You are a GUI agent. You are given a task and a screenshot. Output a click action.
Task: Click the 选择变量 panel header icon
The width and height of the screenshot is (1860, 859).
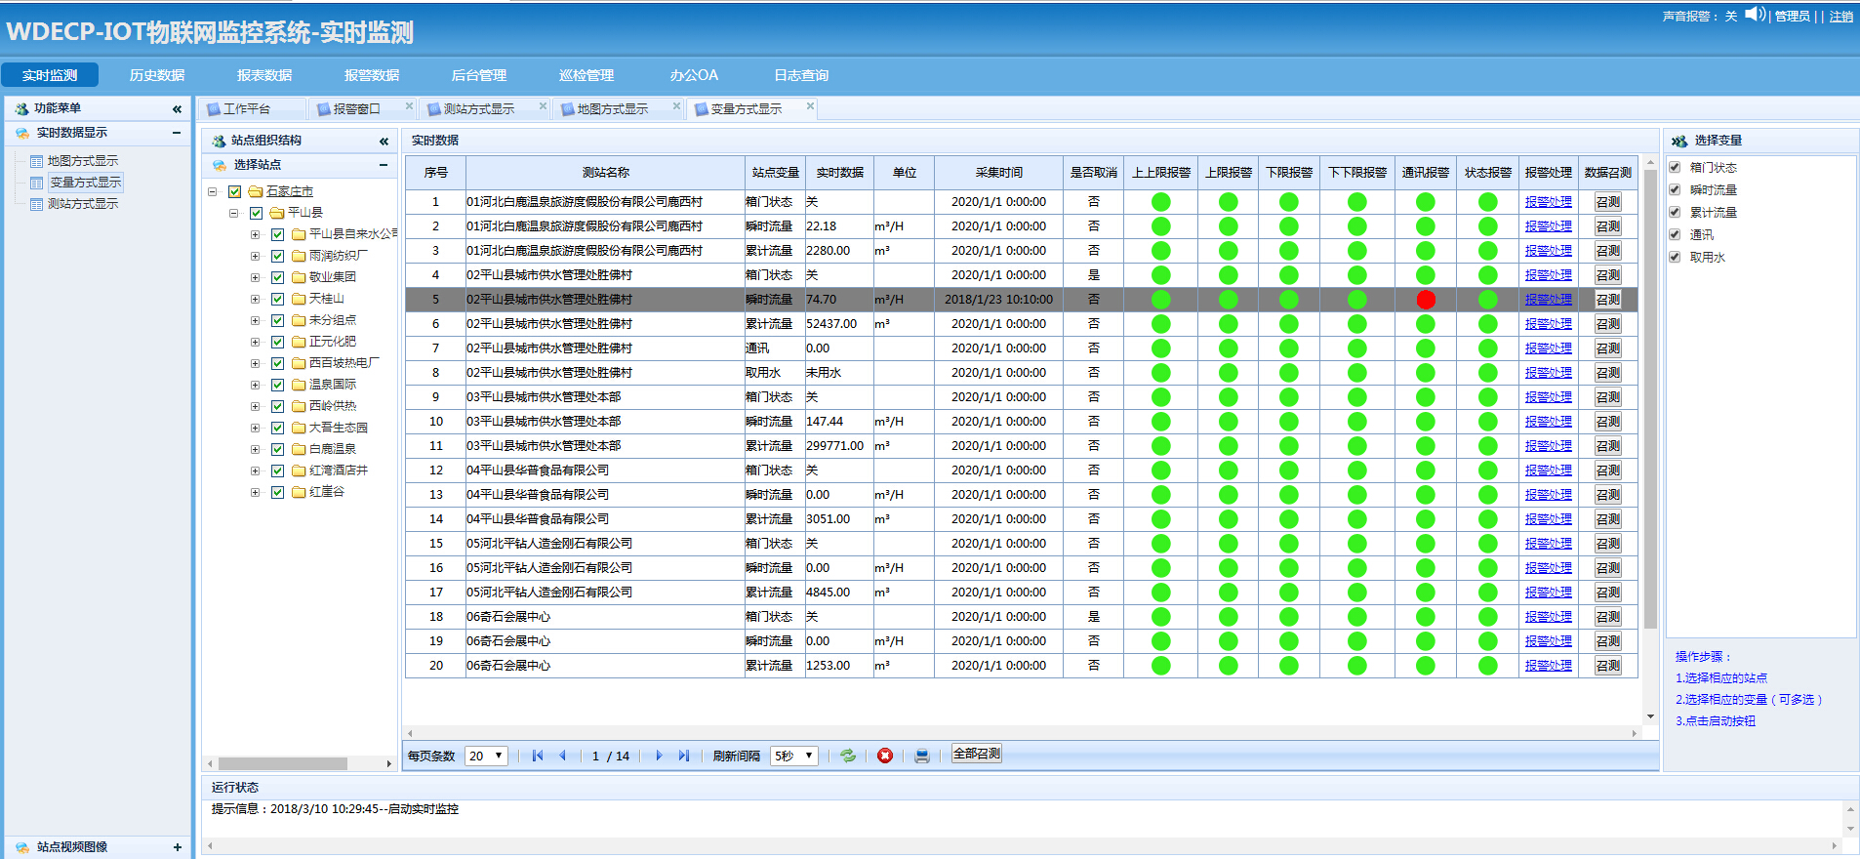click(x=1679, y=142)
